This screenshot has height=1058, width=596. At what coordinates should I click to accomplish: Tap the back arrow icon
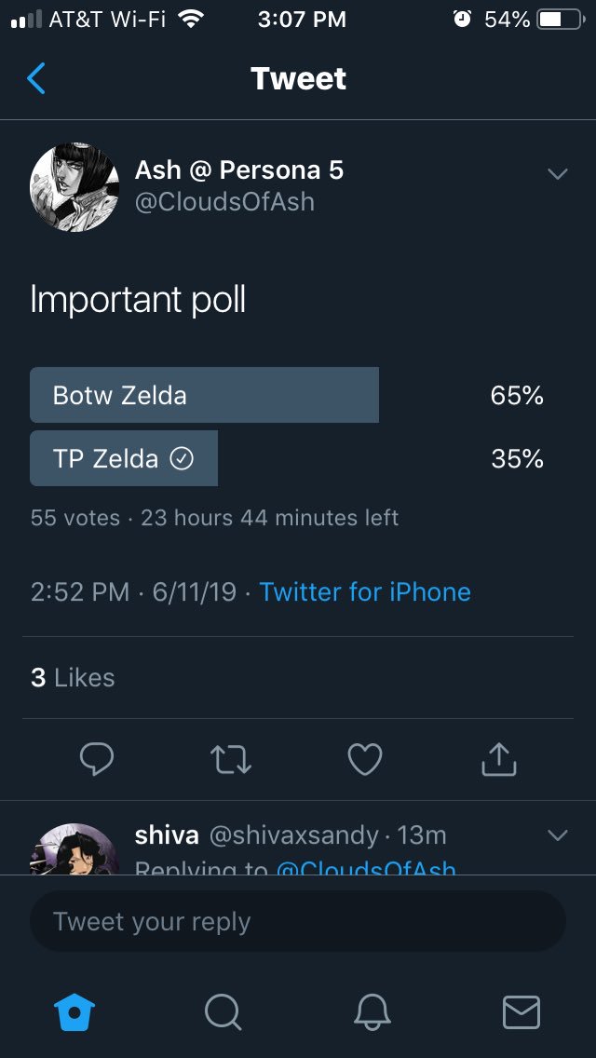(36, 79)
